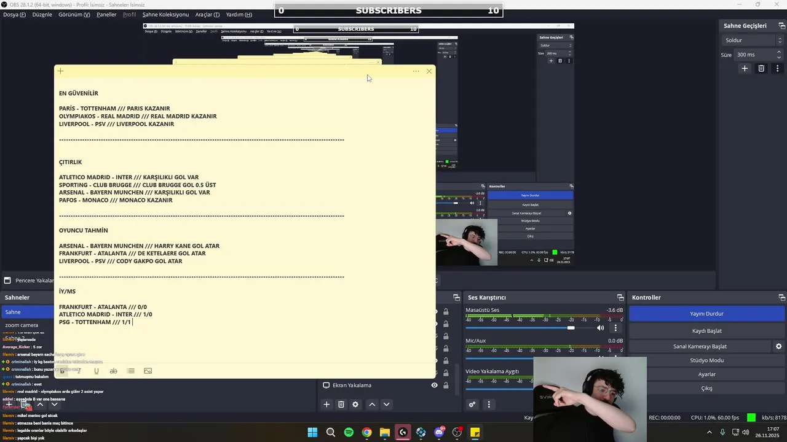Click Kaydı Başlat to start recording
This screenshot has width=787, height=442.
706,331
